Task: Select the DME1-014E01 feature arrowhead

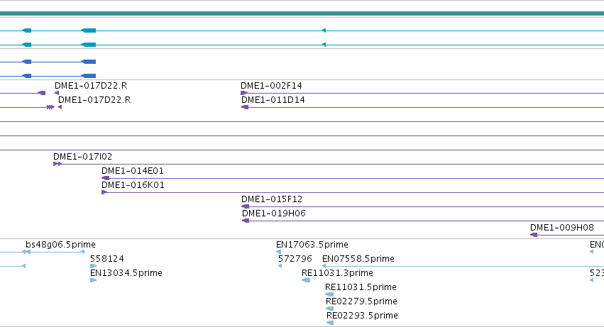Action: click(x=105, y=178)
